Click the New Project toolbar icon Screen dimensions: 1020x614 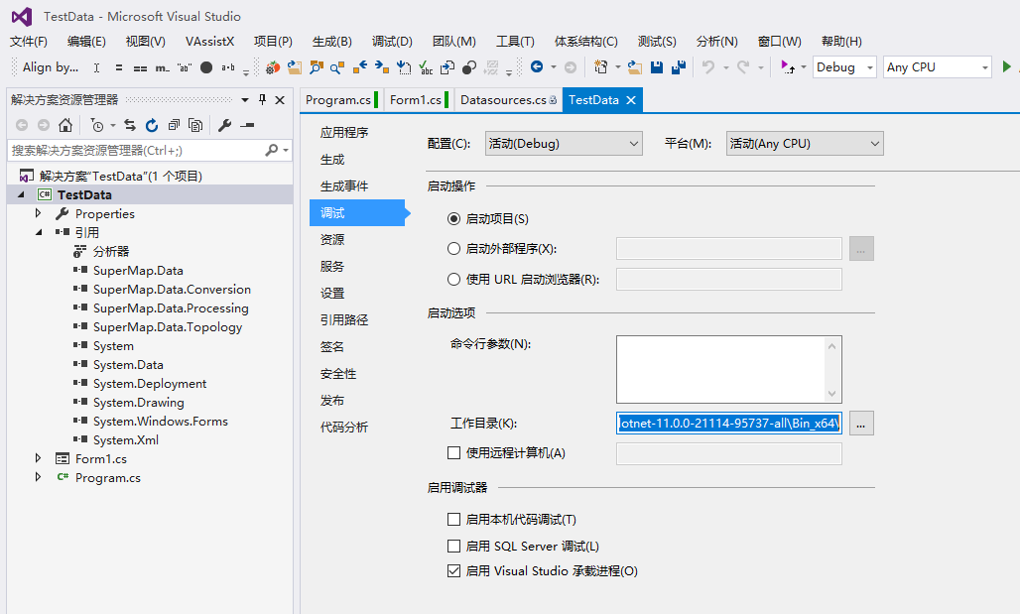pos(601,67)
